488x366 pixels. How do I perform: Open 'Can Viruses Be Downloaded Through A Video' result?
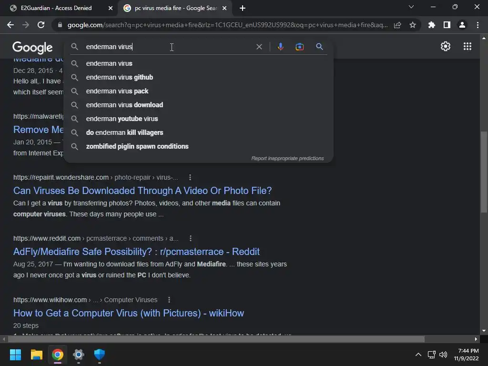[x=142, y=191]
